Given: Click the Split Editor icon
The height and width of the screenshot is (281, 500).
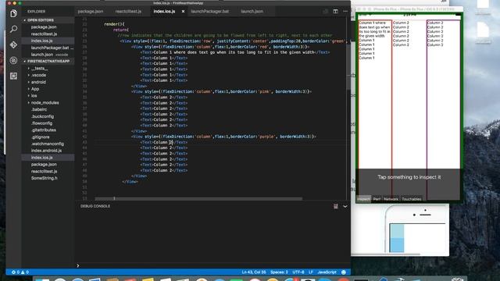Looking at the screenshot, I should tap(335, 12).
